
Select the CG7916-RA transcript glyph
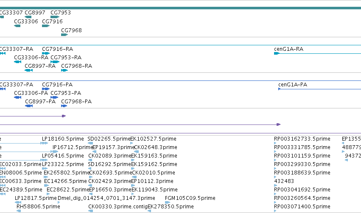pos(46,53)
